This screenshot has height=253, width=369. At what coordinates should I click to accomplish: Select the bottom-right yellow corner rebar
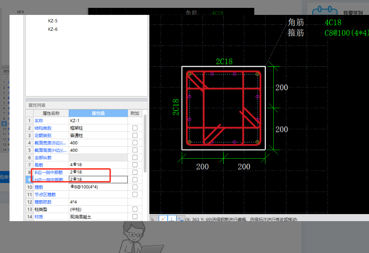pos(257,142)
